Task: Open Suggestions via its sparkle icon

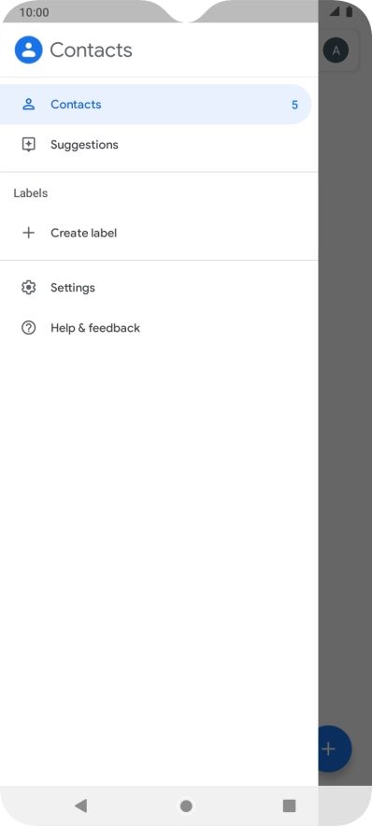Action: click(x=28, y=144)
